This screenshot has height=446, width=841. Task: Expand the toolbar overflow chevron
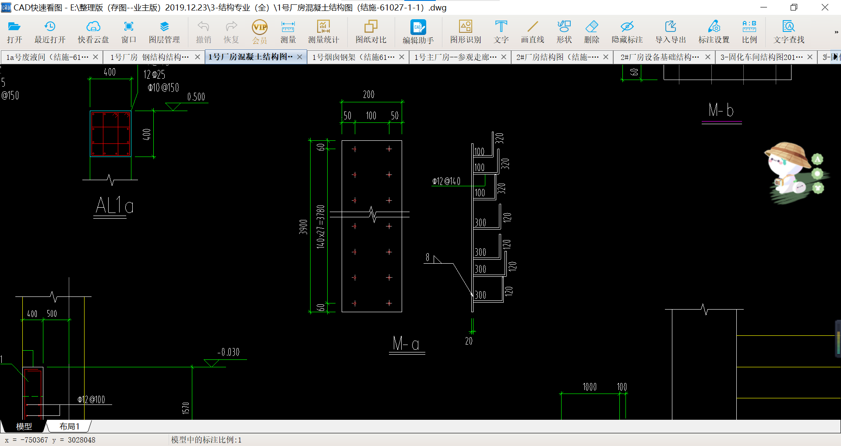(x=836, y=32)
